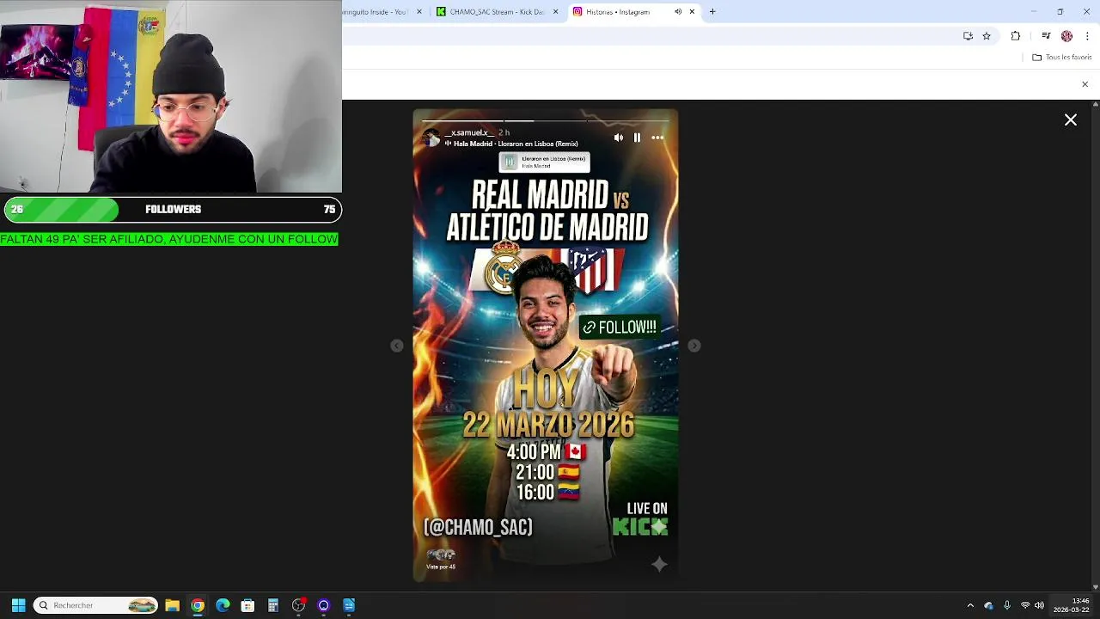Mute the Instagram tab audio indicator
Viewport: 1100px width, 619px height.
(x=678, y=12)
